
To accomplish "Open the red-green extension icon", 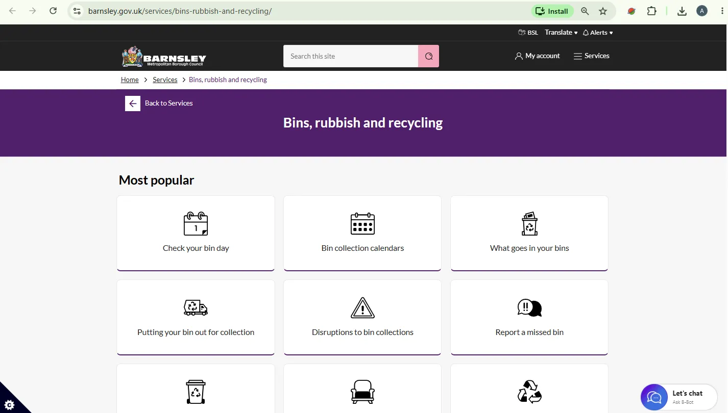I will (x=632, y=11).
